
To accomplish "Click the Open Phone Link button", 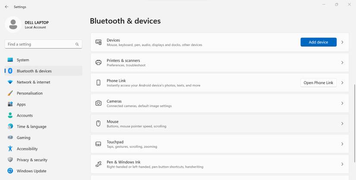I will coord(318,83).
